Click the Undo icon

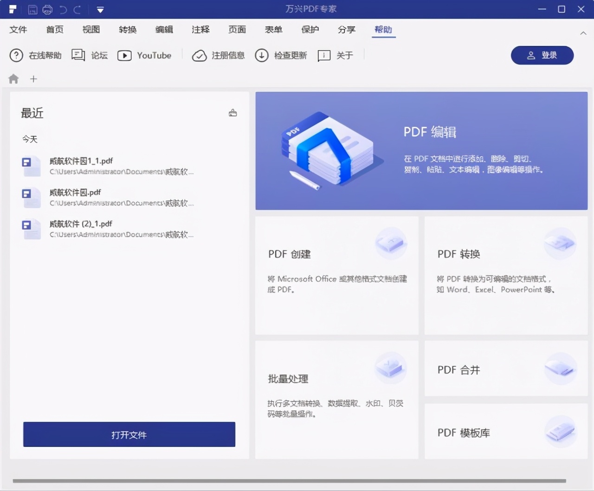[62, 9]
